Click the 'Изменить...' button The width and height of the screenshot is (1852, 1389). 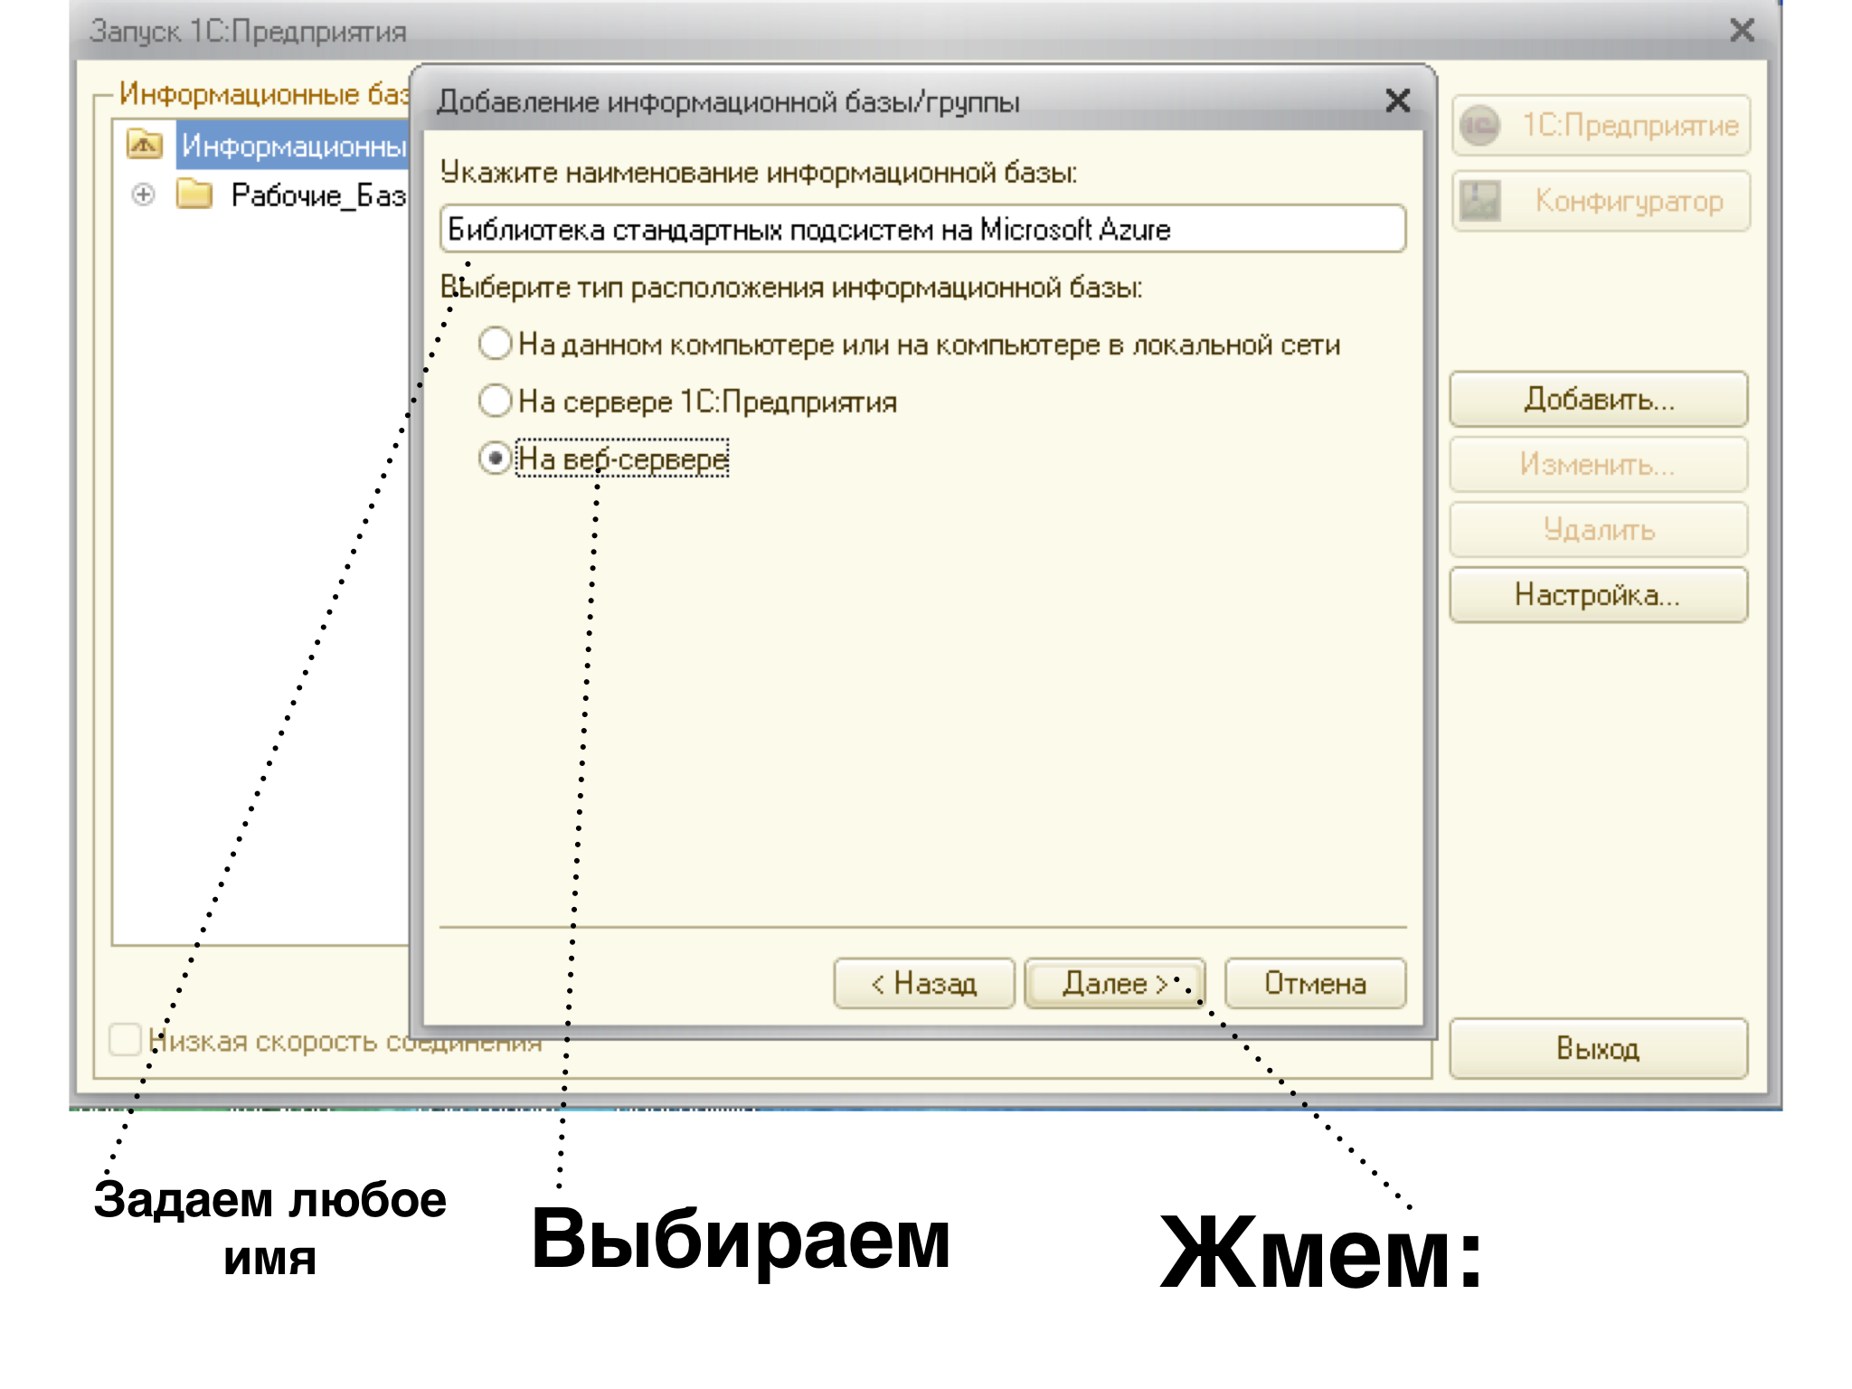tap(1598, 465)
